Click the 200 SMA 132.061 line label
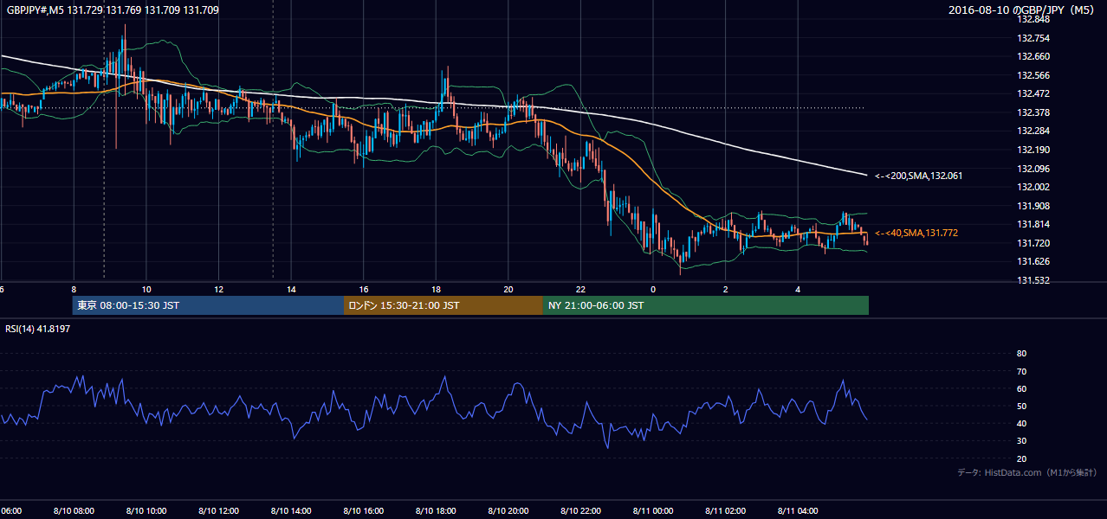The height and width of the screenshot is (519, 1107). coord(918,176)
